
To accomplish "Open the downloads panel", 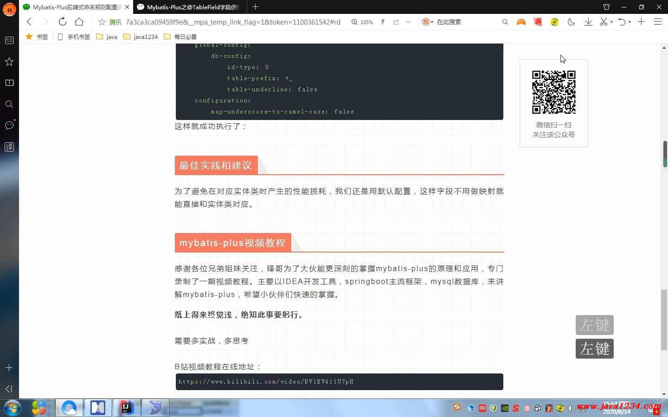I will tap(588, 22).
